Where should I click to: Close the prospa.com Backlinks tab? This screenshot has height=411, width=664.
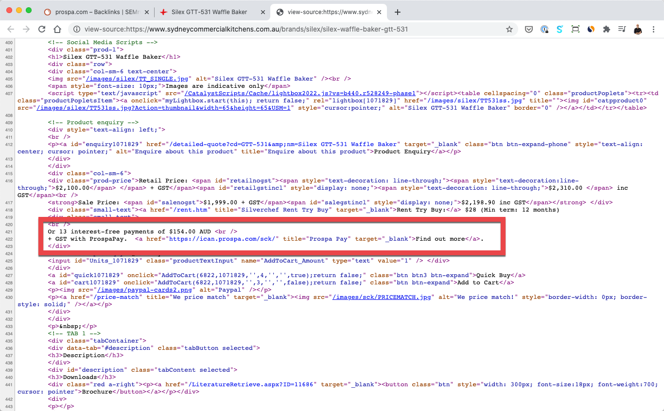147,12
